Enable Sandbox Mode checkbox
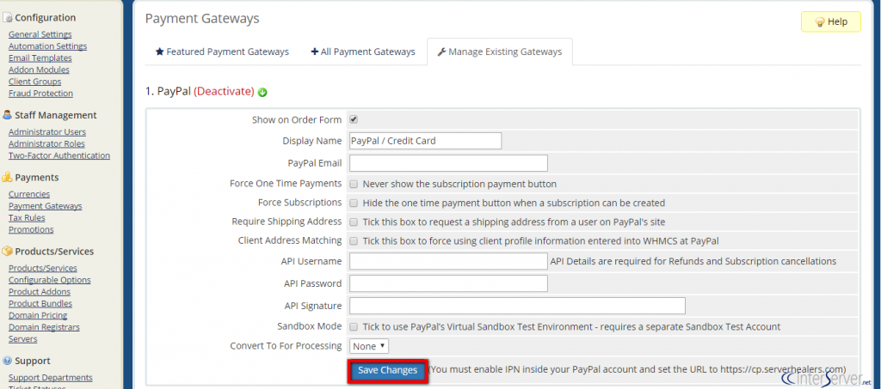This screenshot has height=389, width=881. pos(354,327)
